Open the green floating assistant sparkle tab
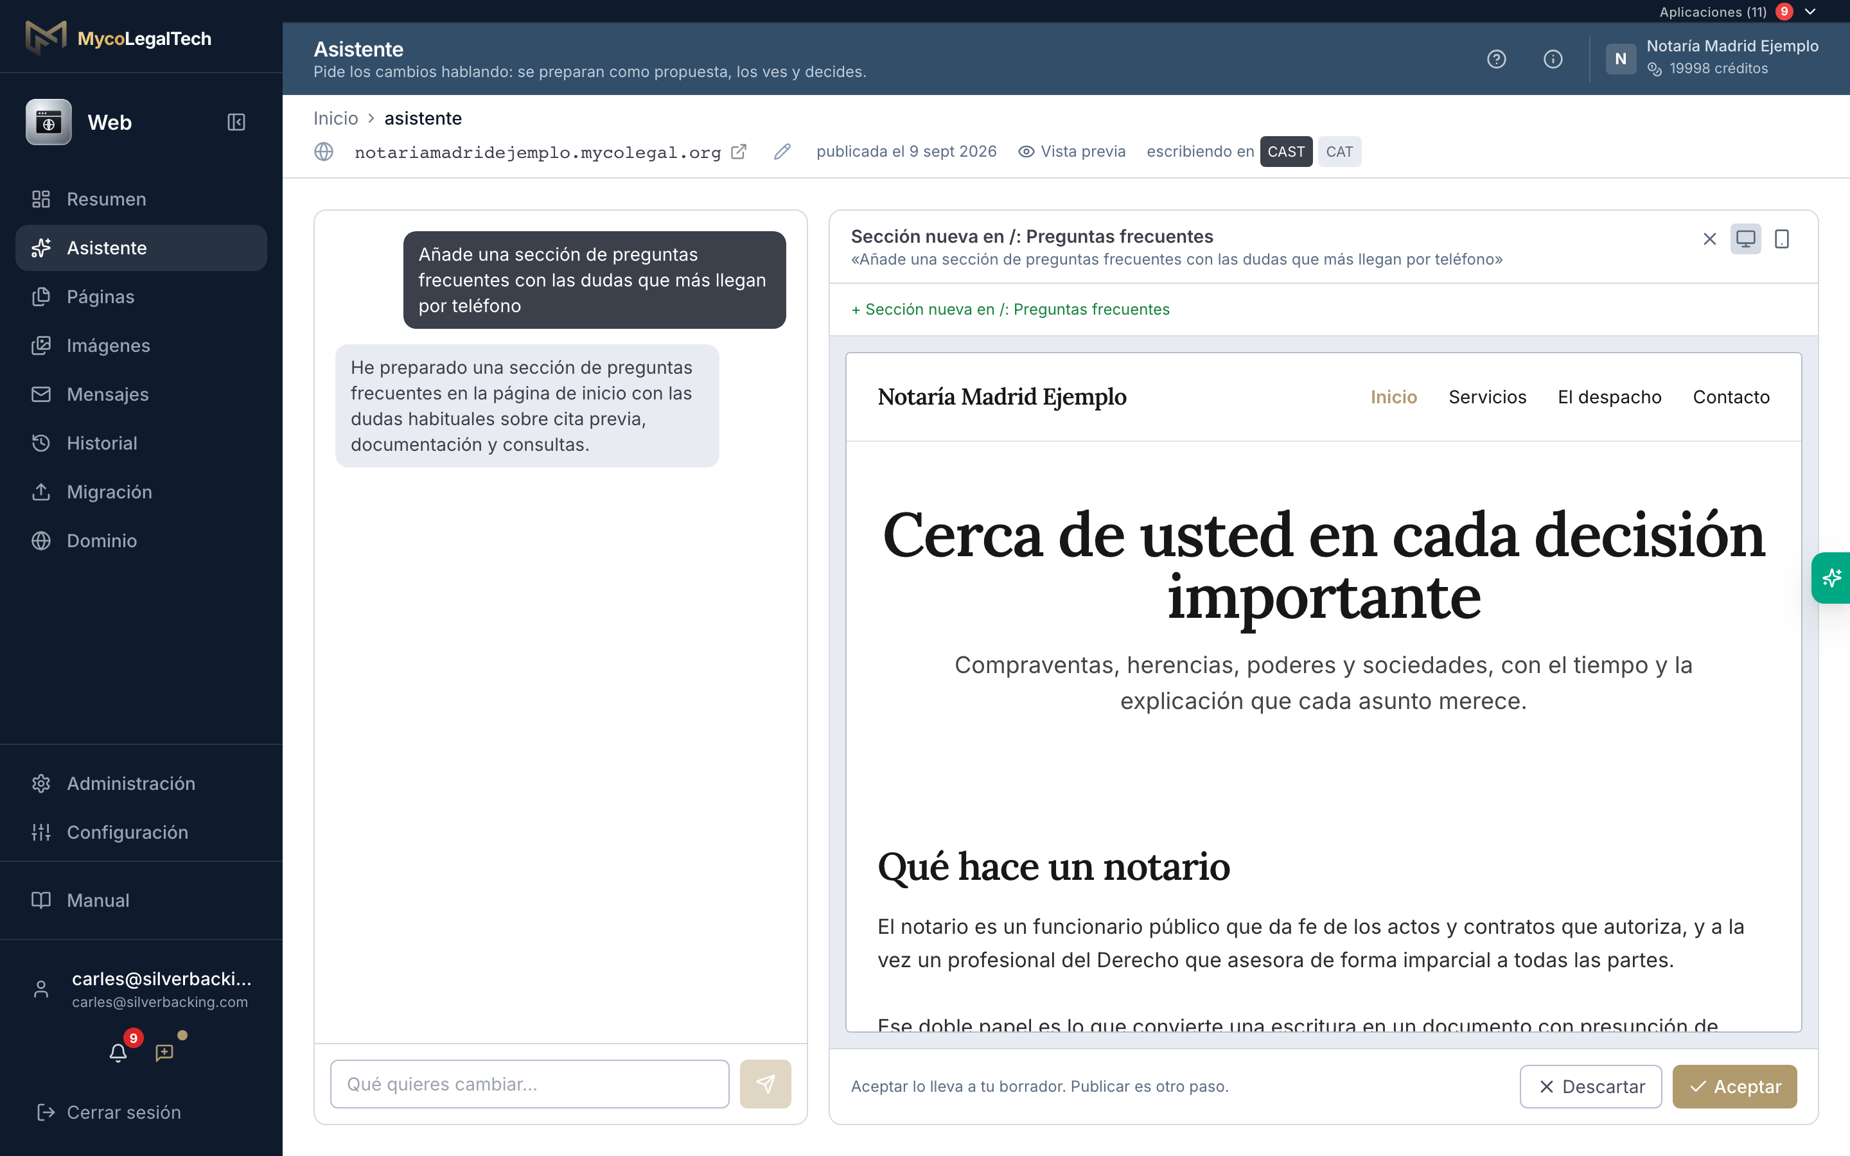Image resolution: width=1850 pixels, height=1156 pixels. pyautogui.click(x=1831, y=578)
